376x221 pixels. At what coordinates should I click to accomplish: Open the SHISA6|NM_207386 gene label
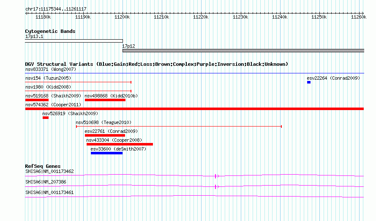[x=46, y=182]
